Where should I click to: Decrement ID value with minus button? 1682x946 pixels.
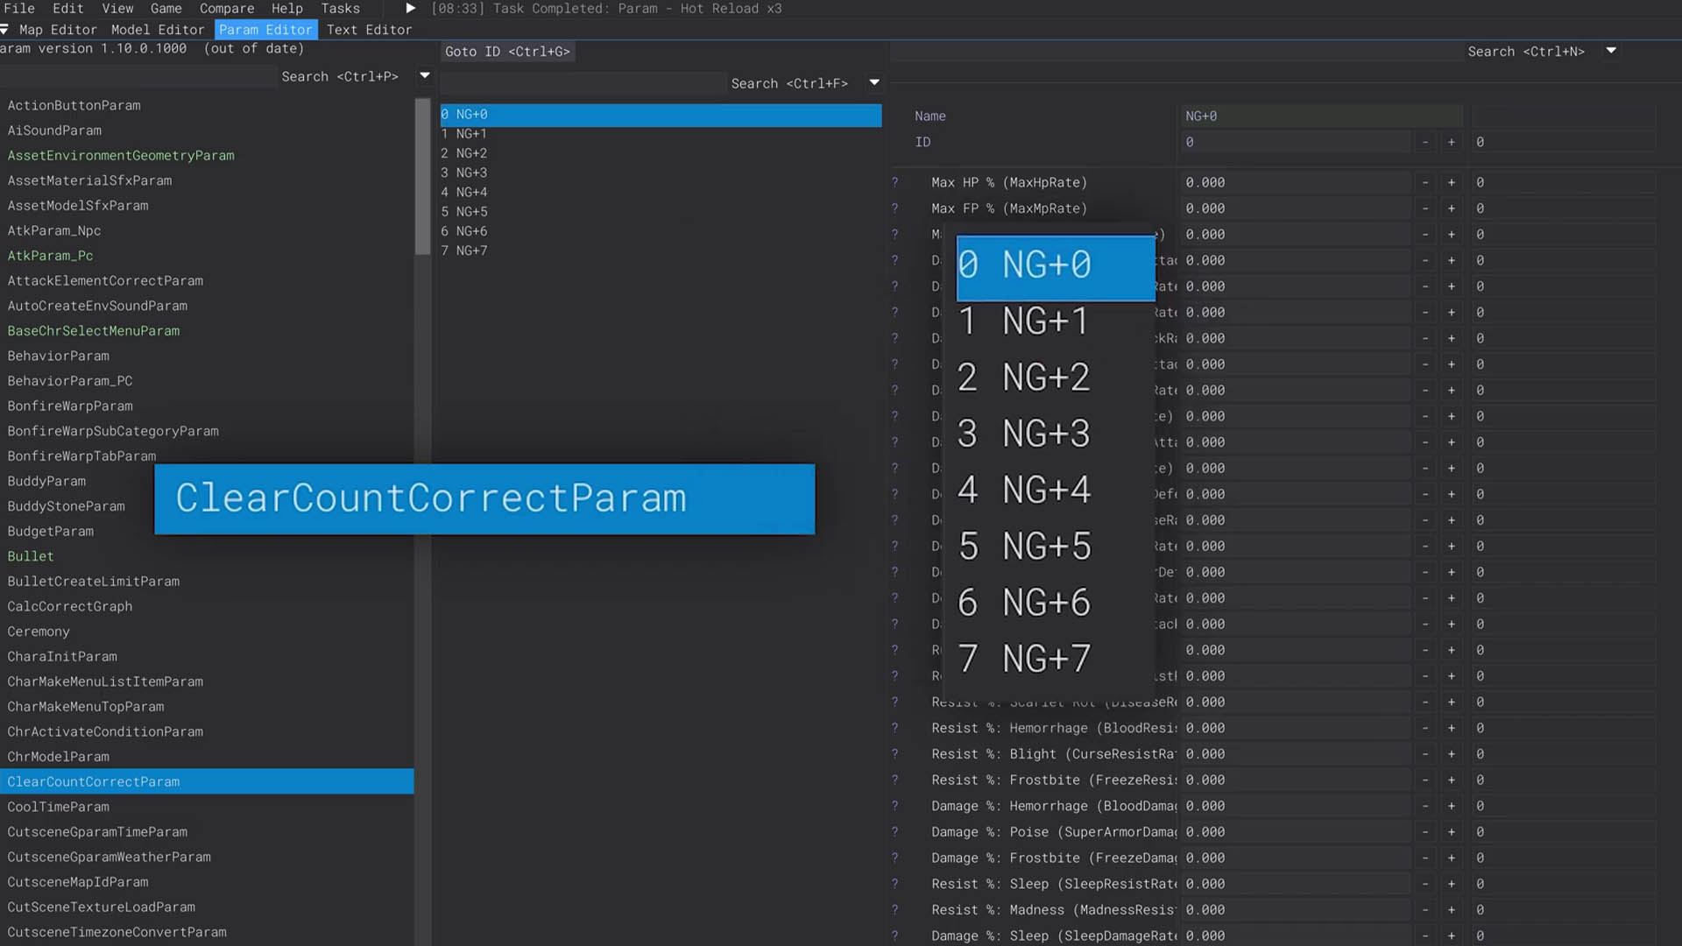pyautogui.click(x=1425, y=142)
